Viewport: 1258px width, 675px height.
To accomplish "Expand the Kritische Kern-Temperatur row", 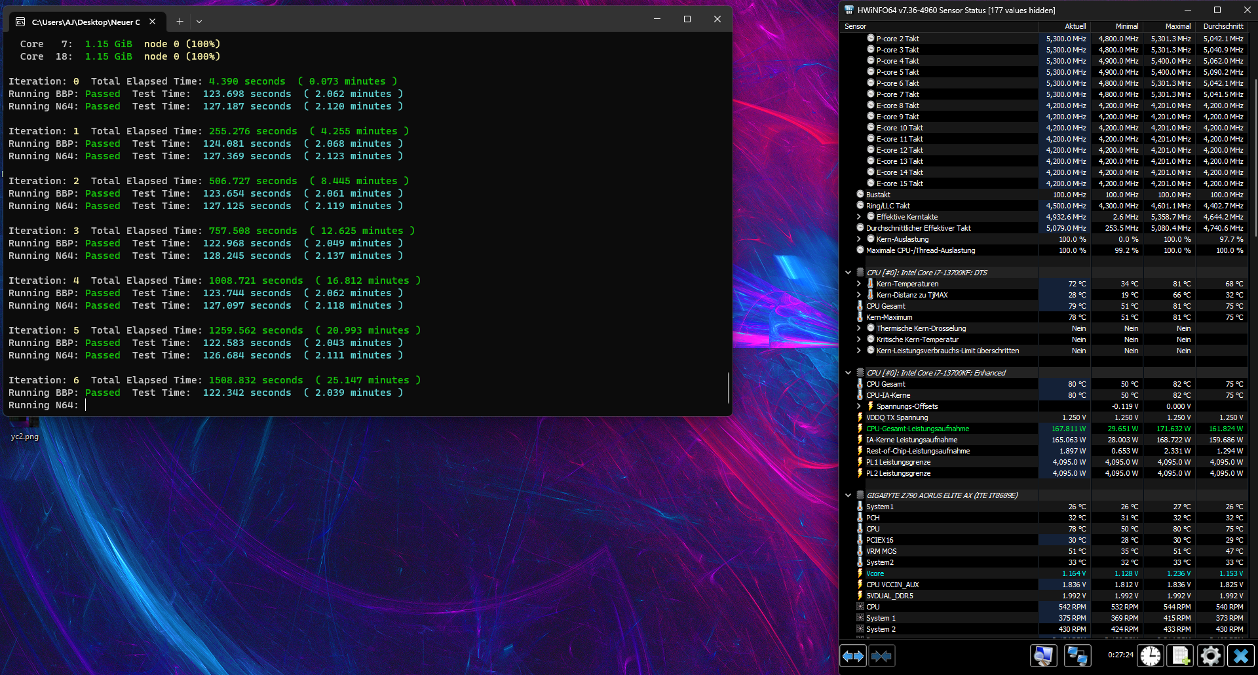I will point(859,339).
